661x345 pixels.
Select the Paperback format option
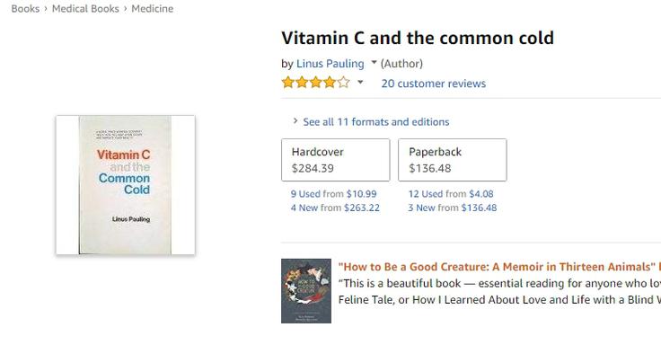pyautogui.click(x=453, y=160)
